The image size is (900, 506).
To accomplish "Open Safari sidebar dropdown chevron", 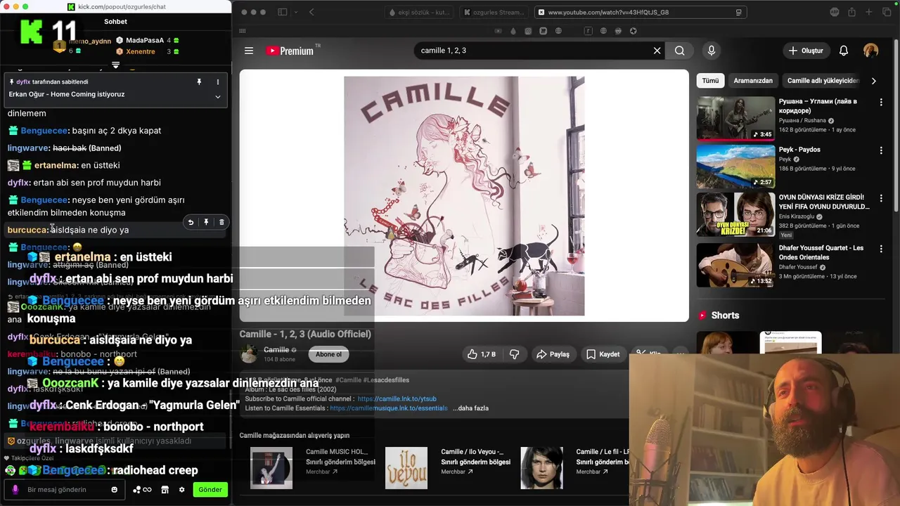I will pos(295,12).
